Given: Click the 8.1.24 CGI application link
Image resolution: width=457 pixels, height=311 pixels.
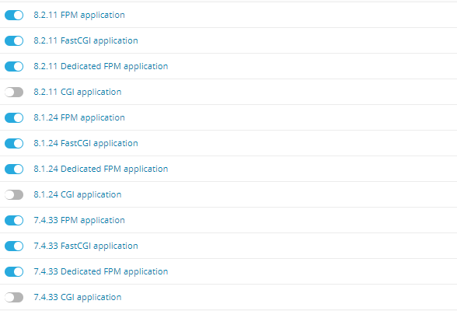Looking at the screenshot, I should click(78, 194).
